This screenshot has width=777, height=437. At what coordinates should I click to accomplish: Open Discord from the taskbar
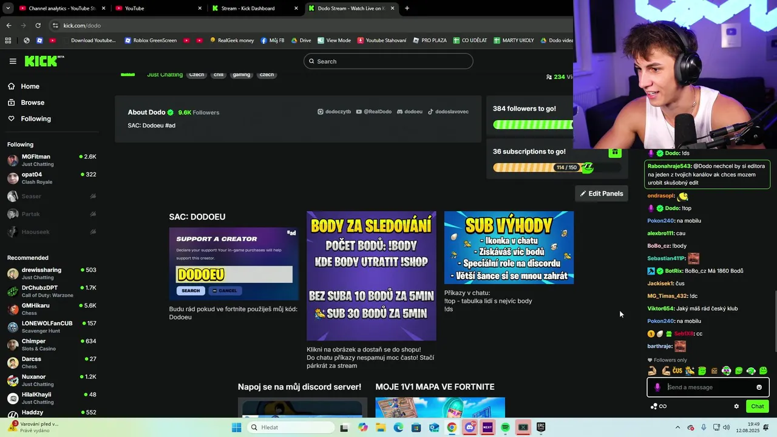(470, 427)
